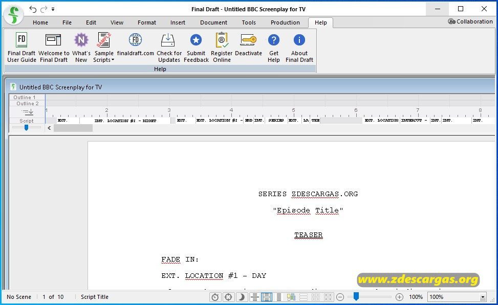498x305 pixels.
Task: Click the SERIES ZDESCARGAS.ORG title line
Action: pyautogui.click(x=308, y=194)
